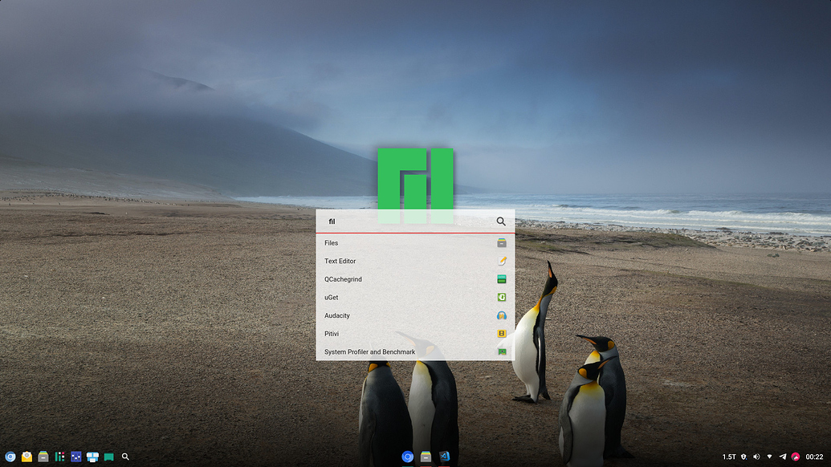
Task: Click Audacity's headphones icon in the results
Action: [501, 315]
